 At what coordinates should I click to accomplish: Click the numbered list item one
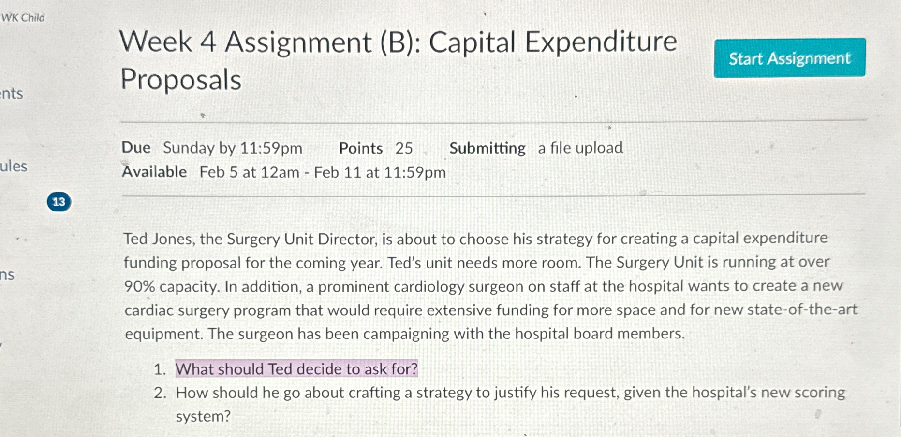(160, 369)
